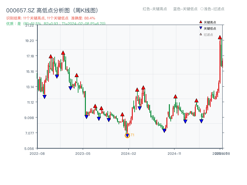Click the 9.098 y-axis label

click(x=29, y=118)
